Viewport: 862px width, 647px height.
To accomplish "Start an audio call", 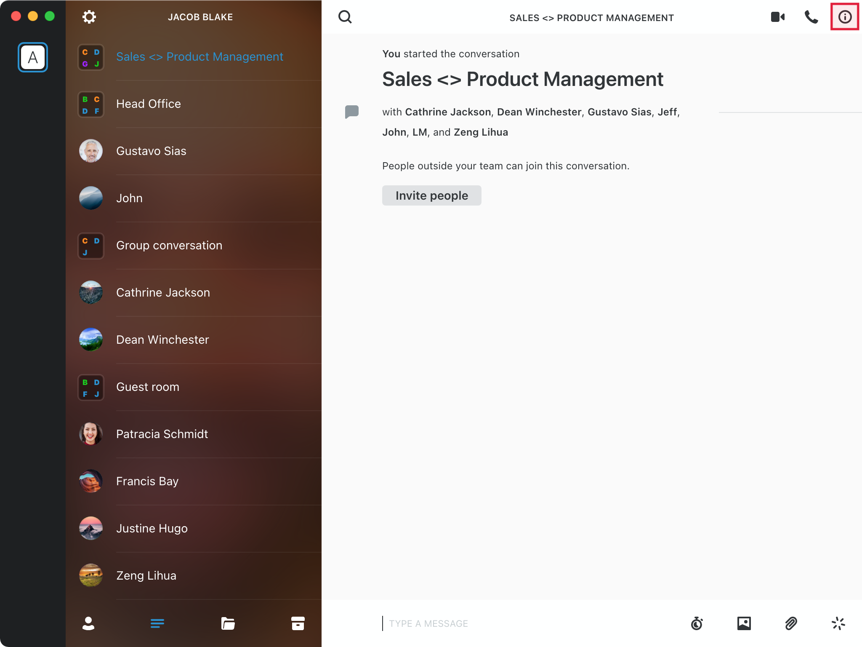I will (811, 17).
